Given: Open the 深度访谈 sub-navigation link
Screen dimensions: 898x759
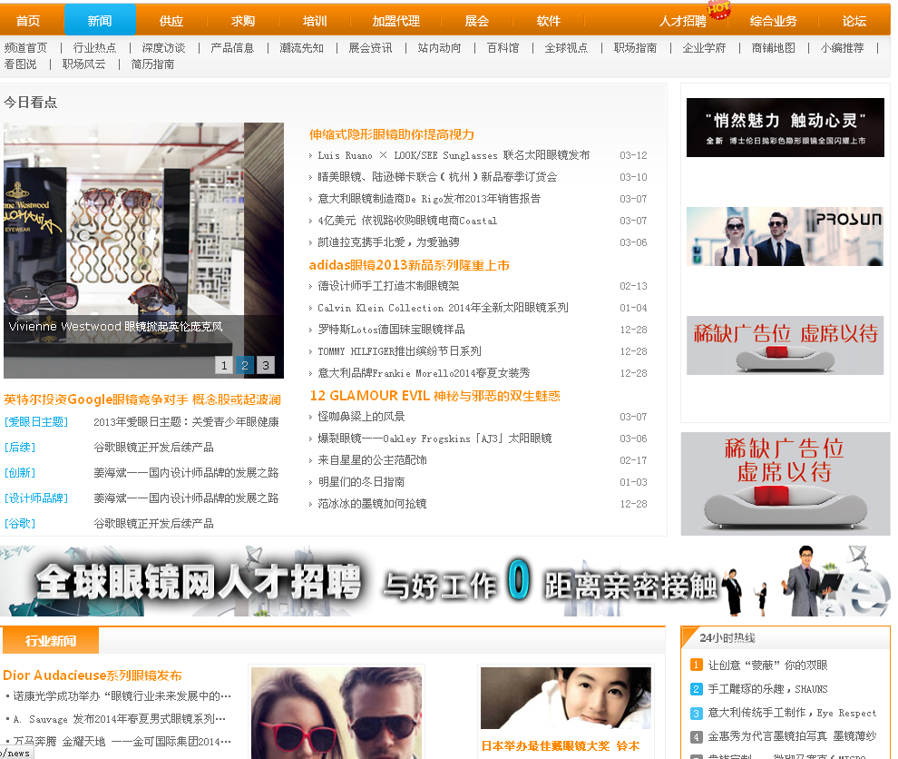Looking at the screenshot, I should coord(163,47).
